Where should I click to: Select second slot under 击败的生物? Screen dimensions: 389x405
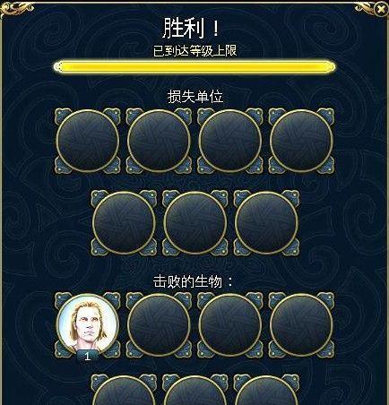pos(159,324)
